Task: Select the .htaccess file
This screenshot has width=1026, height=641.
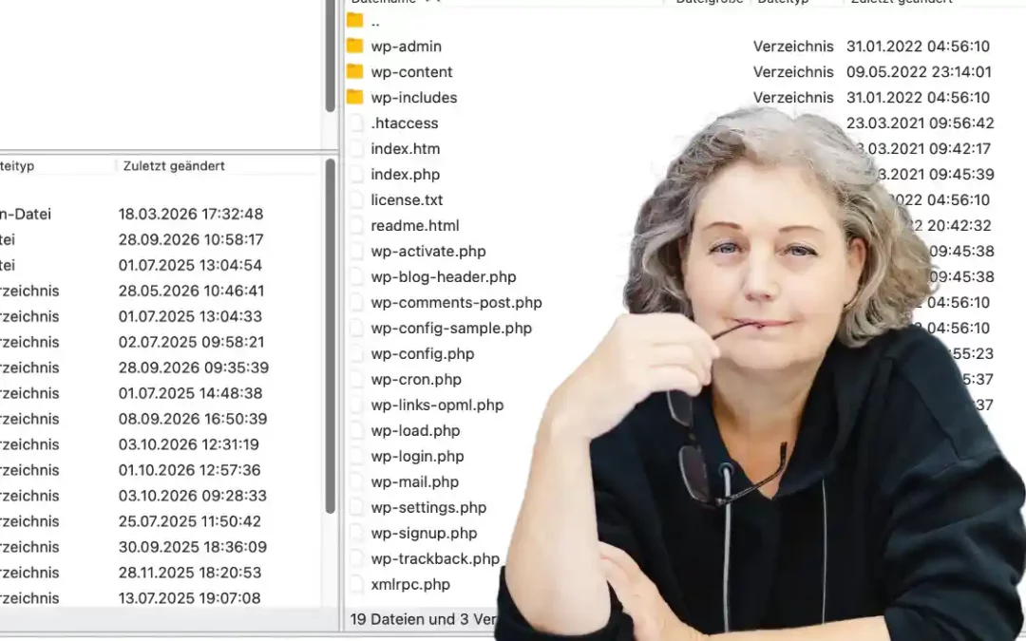Action: (x=405, y=123)
